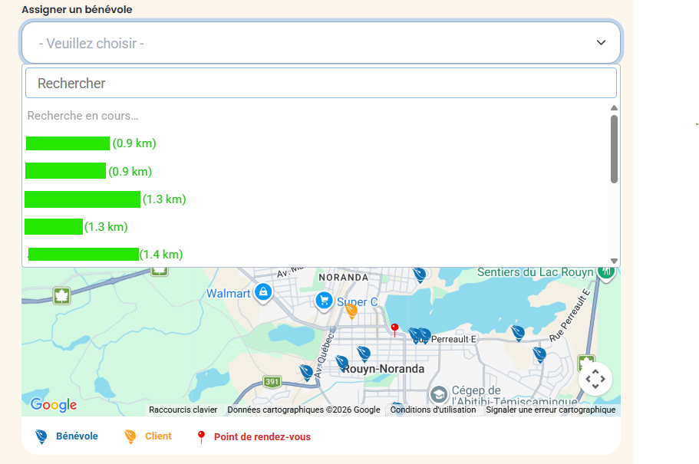
Task: Open the Conditions d'utilisation link
Action: 433,410
